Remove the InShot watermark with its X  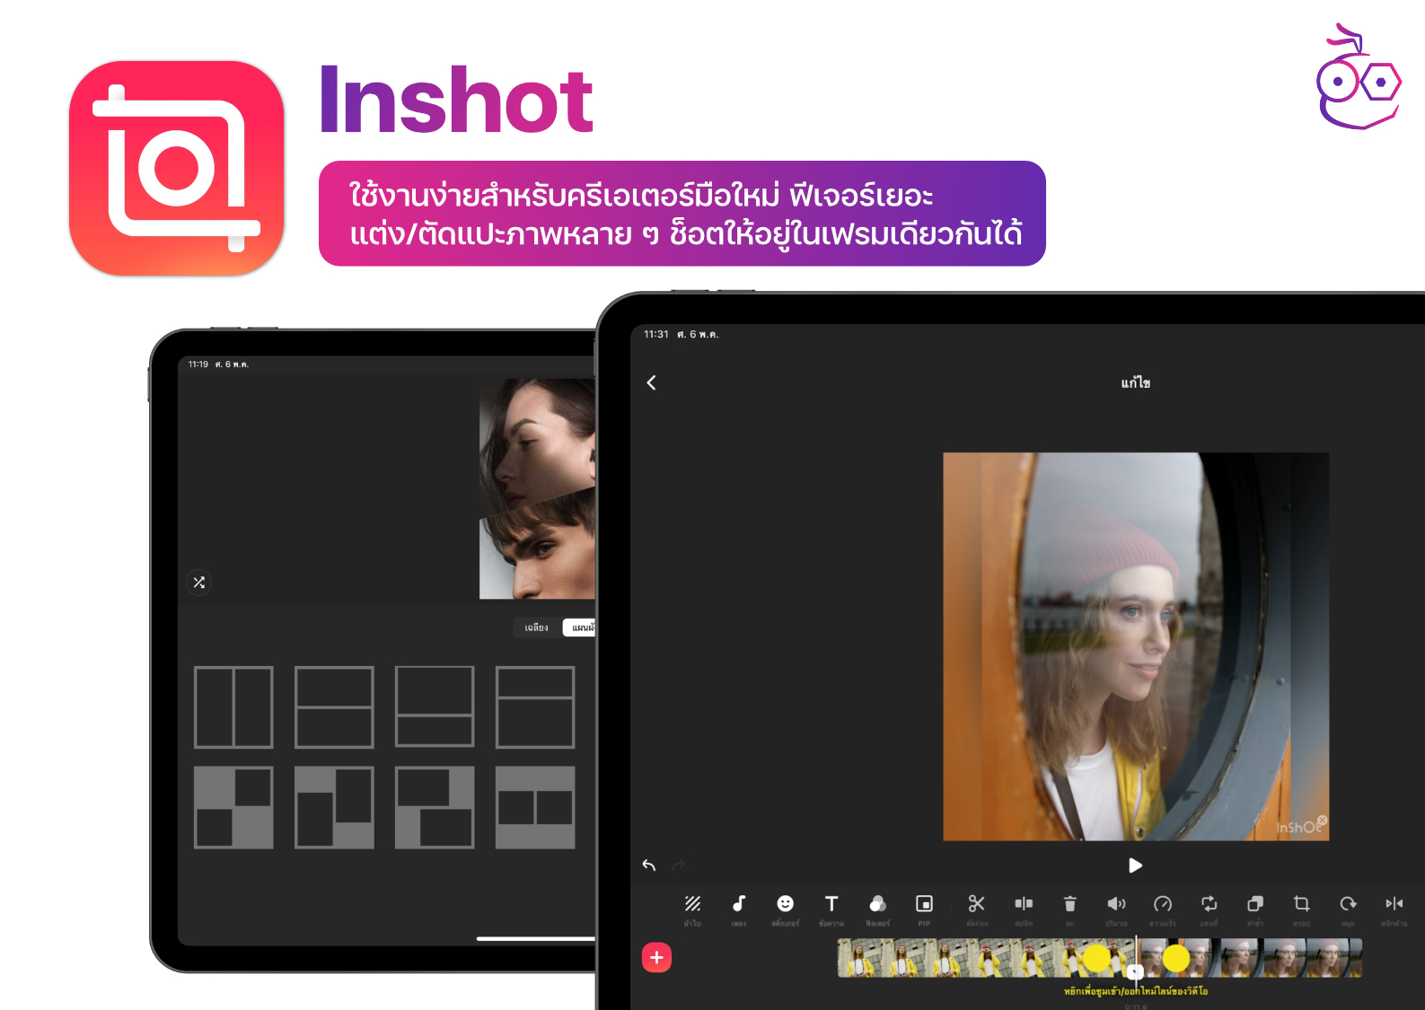[x=1322, y=821]
